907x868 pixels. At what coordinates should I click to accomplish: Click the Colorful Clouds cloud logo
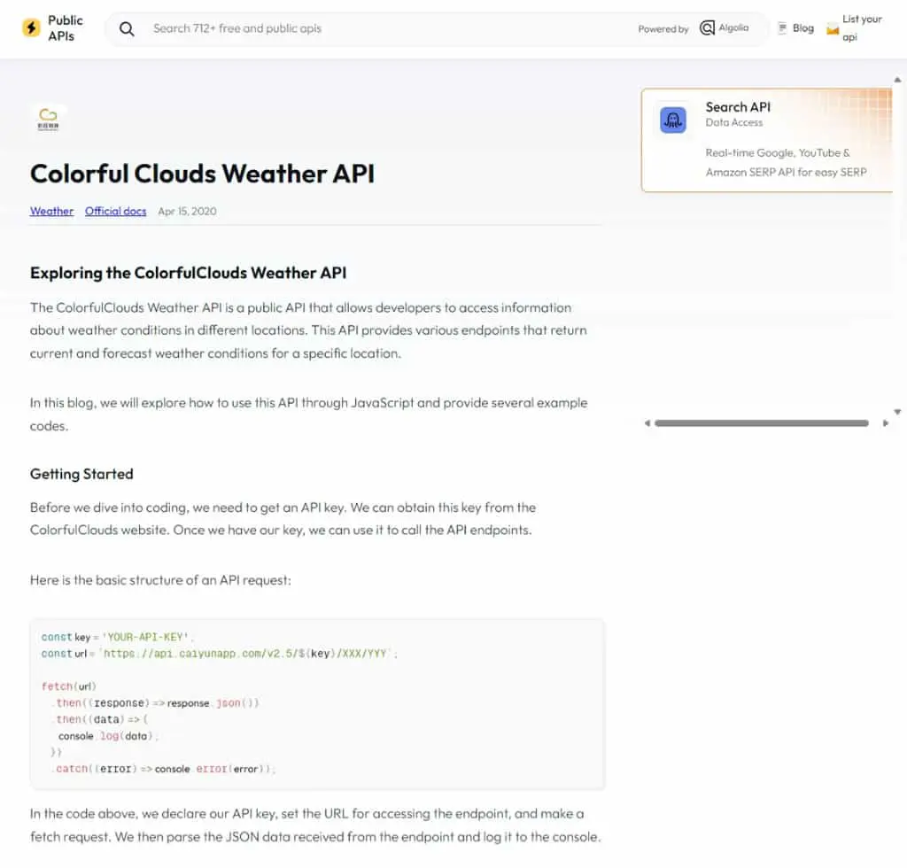point(48,119)
